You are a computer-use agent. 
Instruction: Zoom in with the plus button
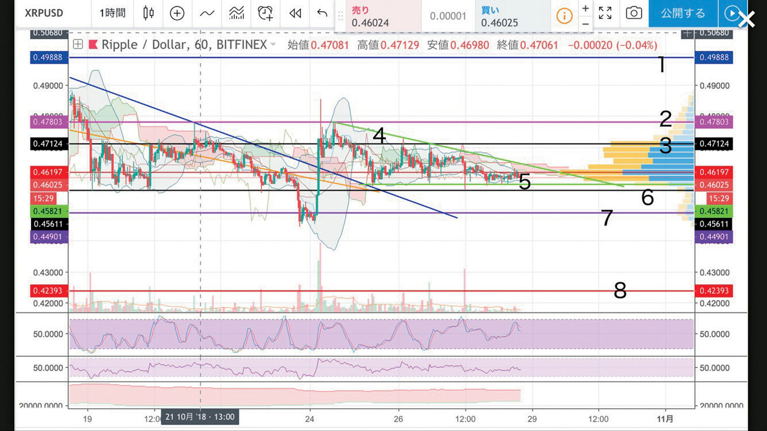(x=585, y=8)
